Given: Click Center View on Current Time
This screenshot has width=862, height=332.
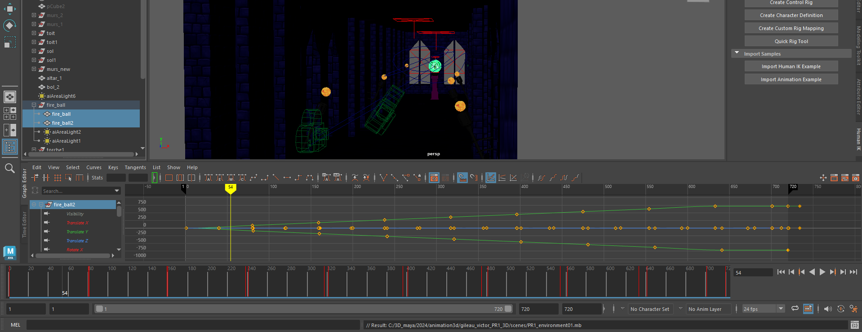Looking at the screenshot, I should point(191,178).
